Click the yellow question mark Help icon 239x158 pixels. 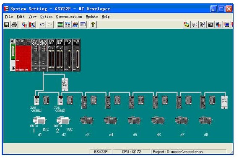(x=93, y=25)
